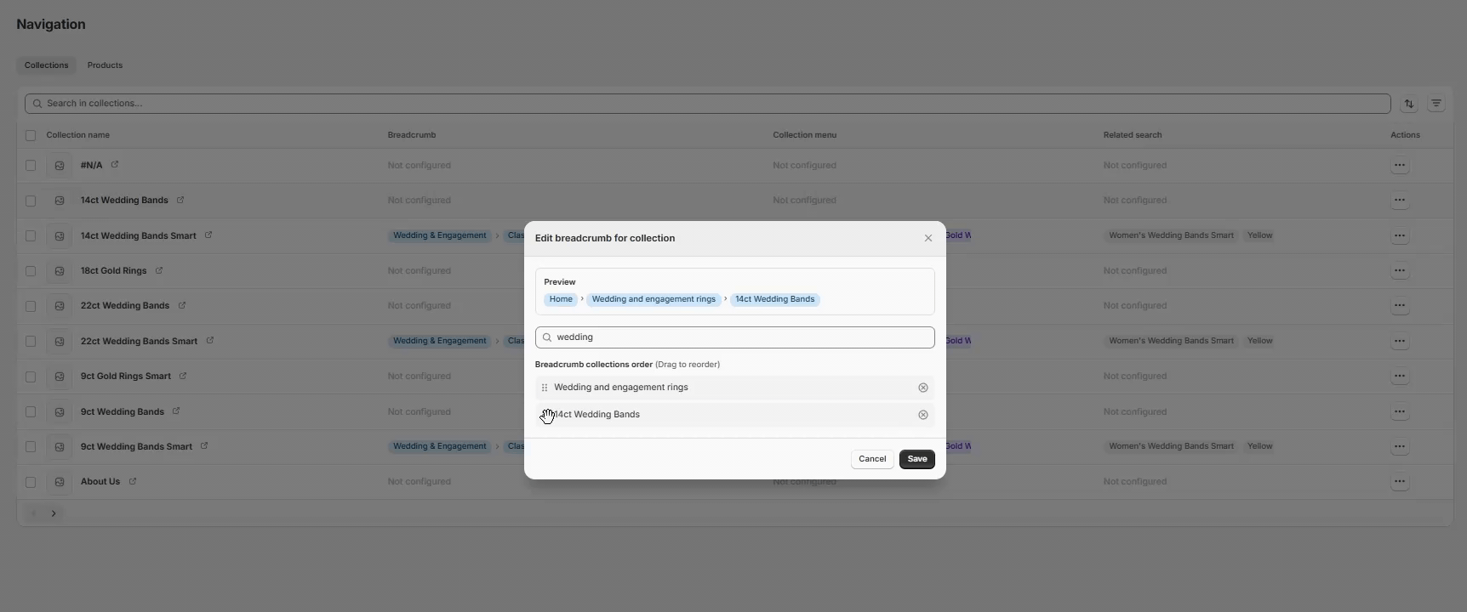Close the Edit breadcrumb dialog
The image size is (1467, 612).
[x=928, y=239]
